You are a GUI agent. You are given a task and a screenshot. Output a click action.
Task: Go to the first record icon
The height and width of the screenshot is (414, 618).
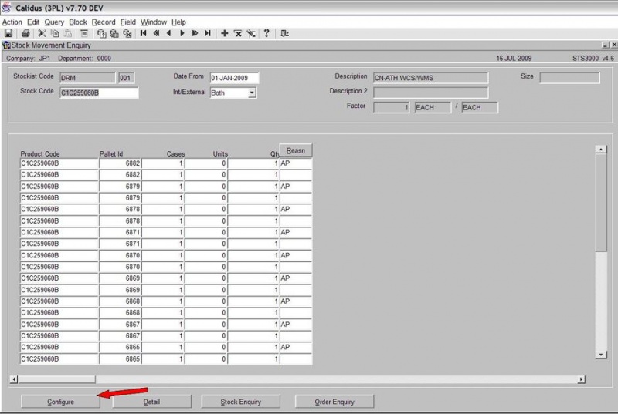point(144,33)
